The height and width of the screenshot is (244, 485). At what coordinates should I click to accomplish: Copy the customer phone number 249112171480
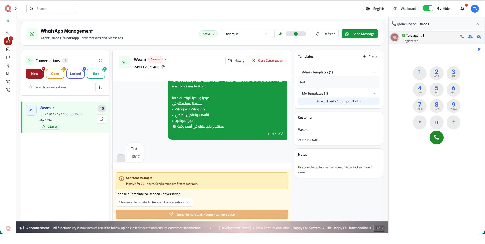(x=163, y=67)
